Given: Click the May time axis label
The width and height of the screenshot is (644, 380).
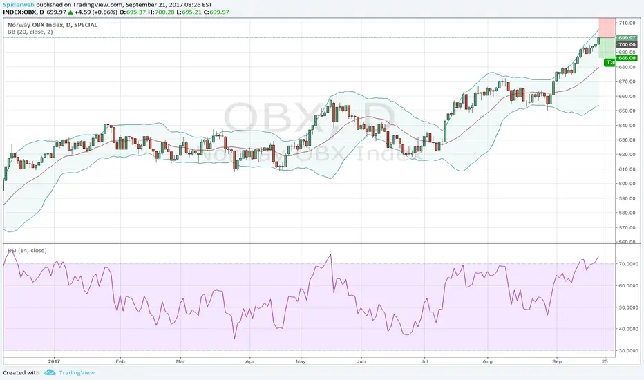Looking at the screenshot, I should [301, 361].
